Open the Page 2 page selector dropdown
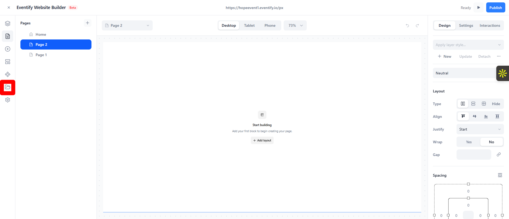This screenshot has width=509, height=219. point(127,25)
